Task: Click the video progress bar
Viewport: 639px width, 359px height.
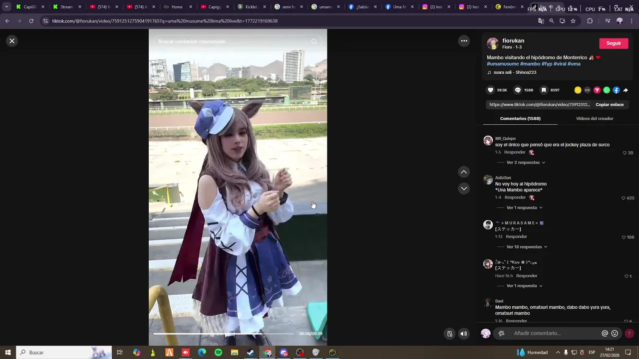Action: [224, 334]
